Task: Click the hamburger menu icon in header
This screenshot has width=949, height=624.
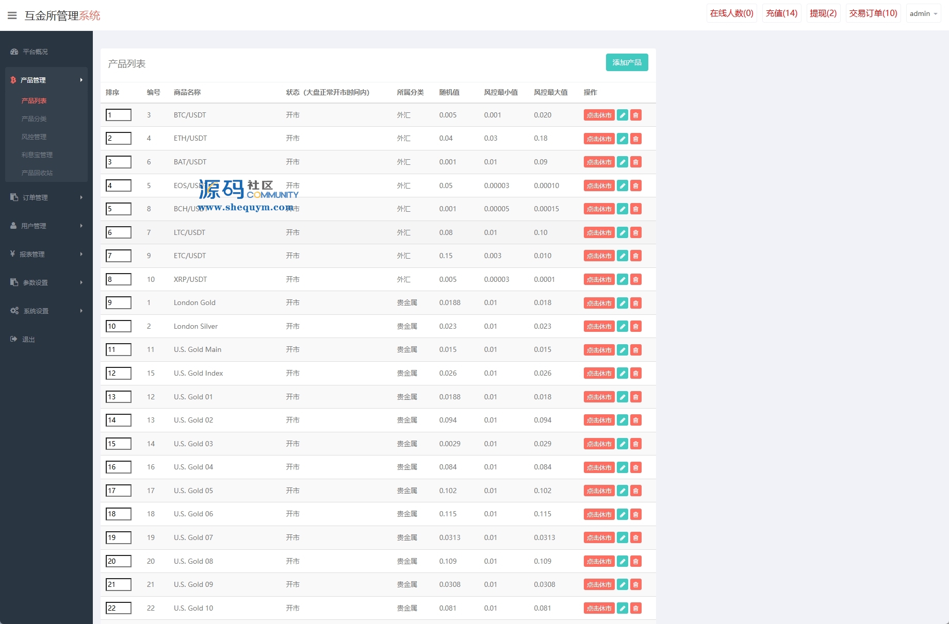Action: pyautogui.click(x=12, y=15)
